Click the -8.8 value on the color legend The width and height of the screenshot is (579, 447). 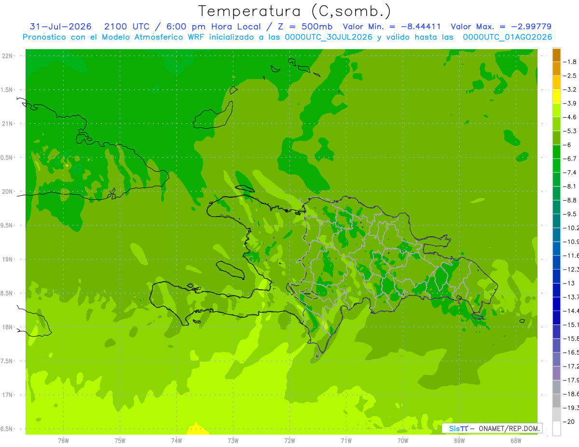tap(570, 200)
